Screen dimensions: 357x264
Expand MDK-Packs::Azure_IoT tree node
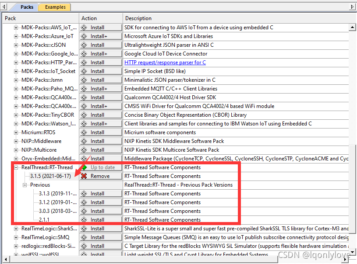[x=16, y=36]
